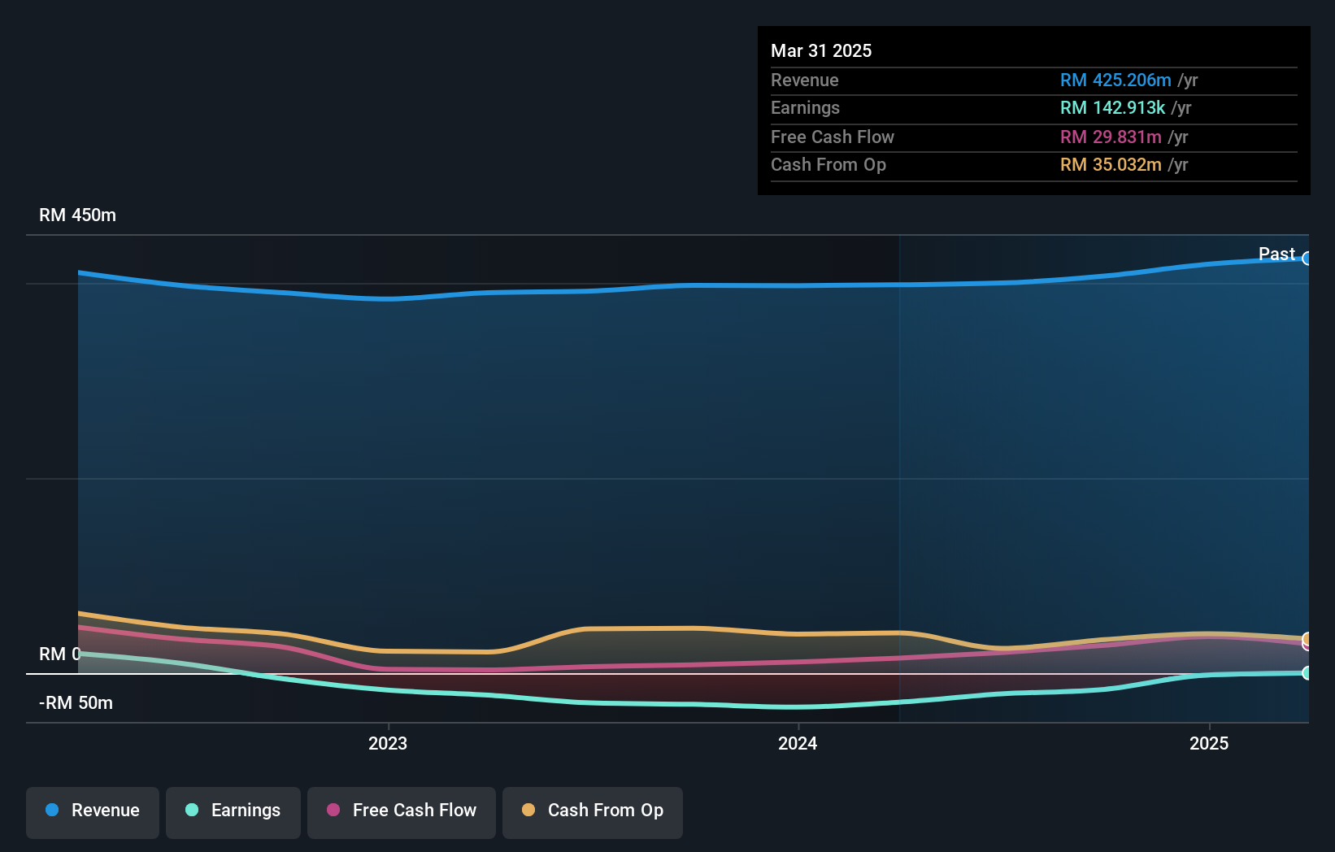The width and height of the screenshot is (1335, 852).
Task: Toggle the Earnings legend button
Action: tap(233, 812)
